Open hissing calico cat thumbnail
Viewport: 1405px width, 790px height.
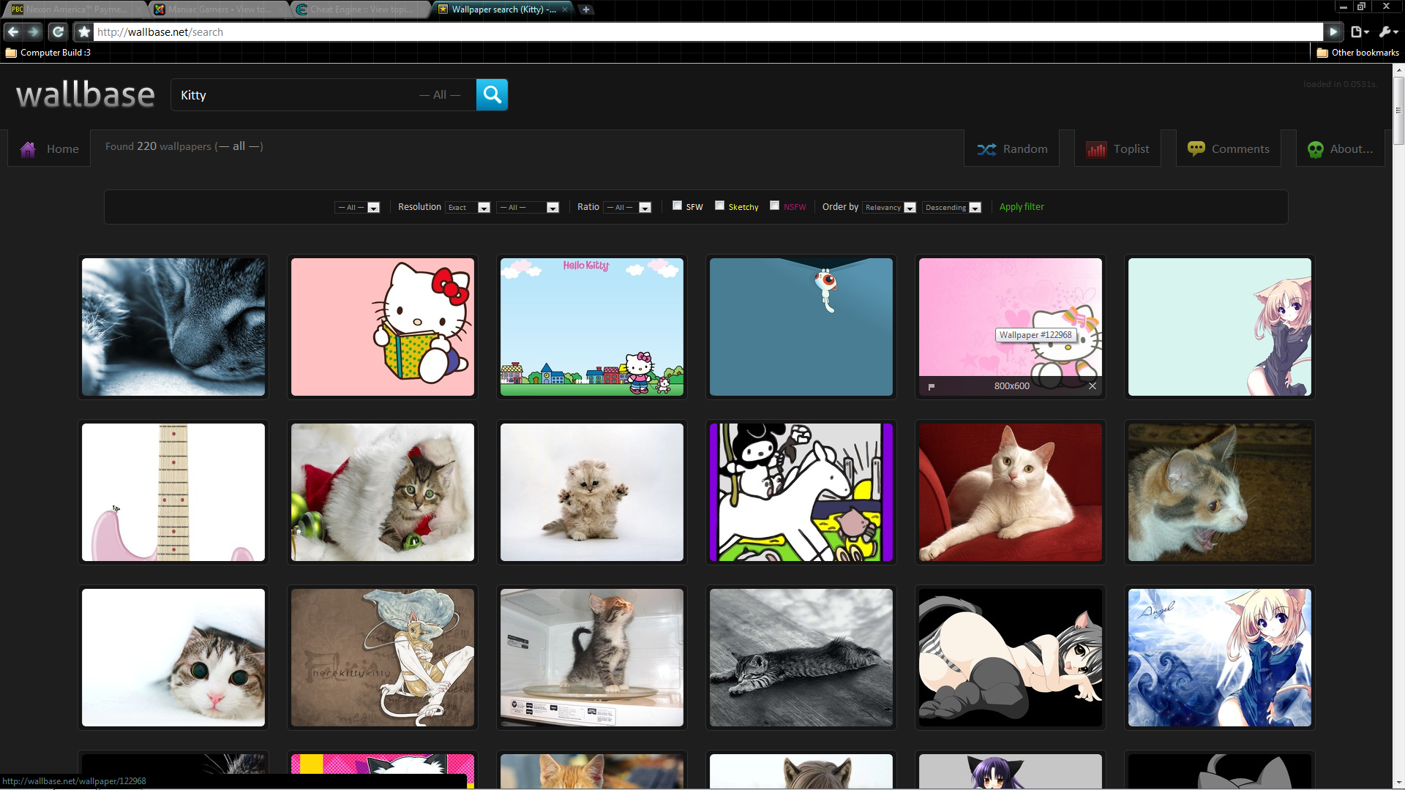[1220, 492]
